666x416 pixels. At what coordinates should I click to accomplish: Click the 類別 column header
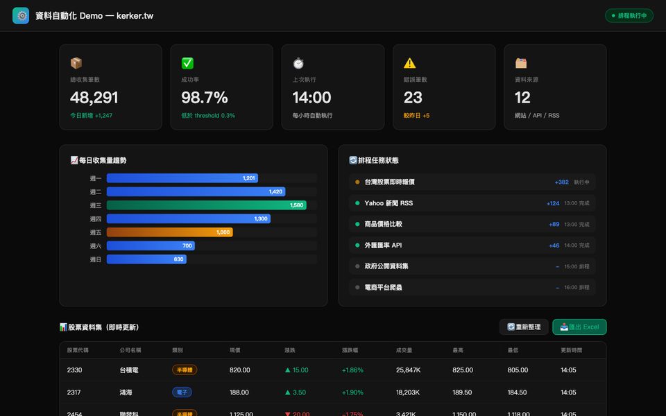tap(178, 350)
